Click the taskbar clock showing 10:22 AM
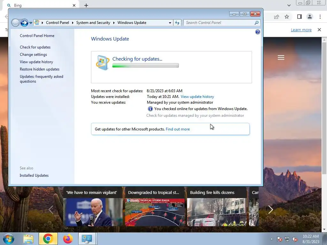The image size is (327, 245). [311, 239]
